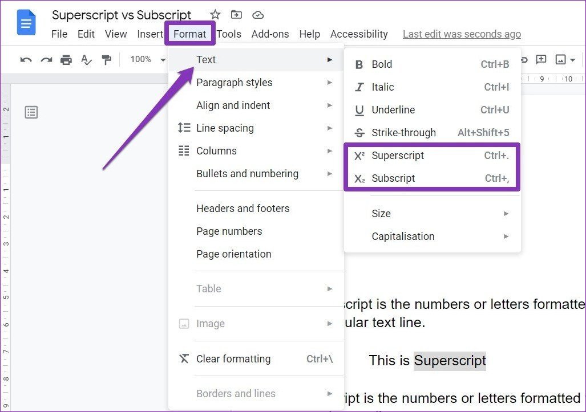The width and height of the screenshot is (586, 412).
Task: Click the add comment icon
Action: (541, 59)
